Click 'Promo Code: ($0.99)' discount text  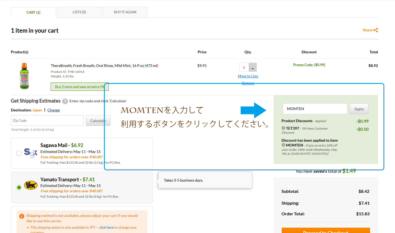click(309, 65)
